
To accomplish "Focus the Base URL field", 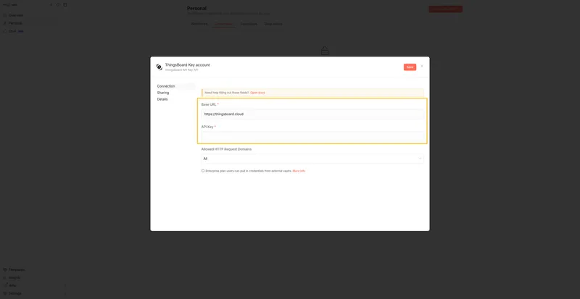I will [312, 114].
